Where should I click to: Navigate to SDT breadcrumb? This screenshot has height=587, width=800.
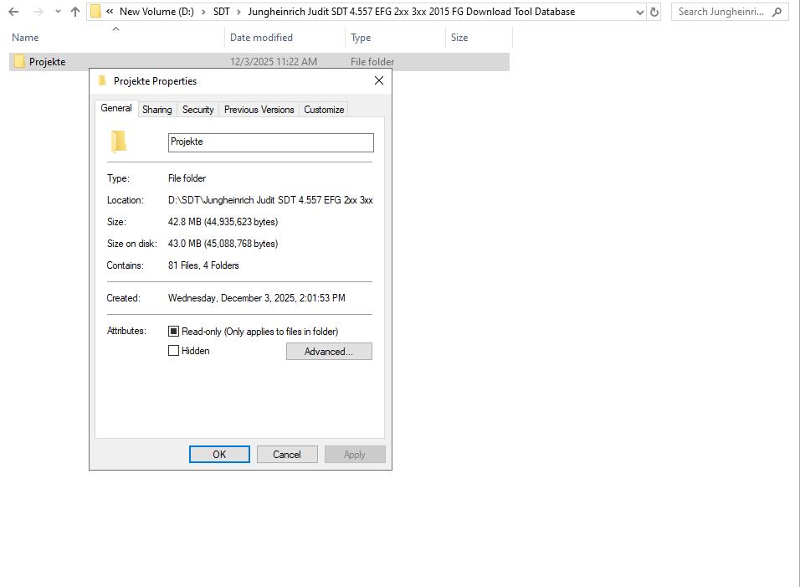click(222, 11)
